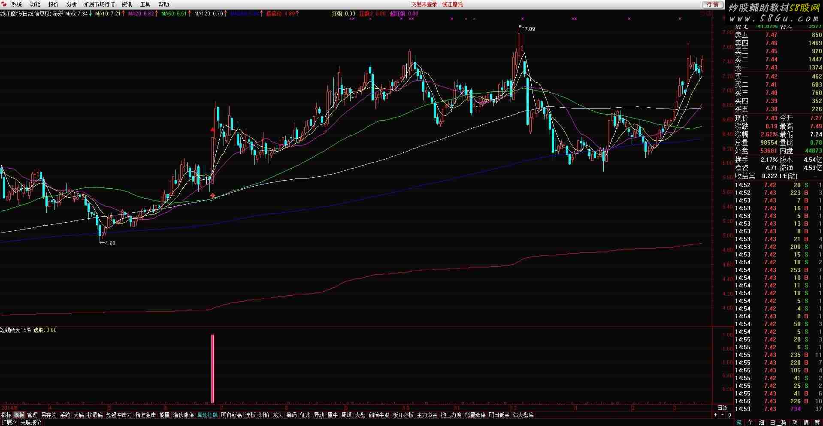
Task: Select the 量牛 indicator tab
Action: pos(333,415)
